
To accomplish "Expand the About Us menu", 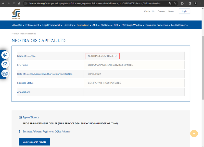I will click(x=18, y=25).
